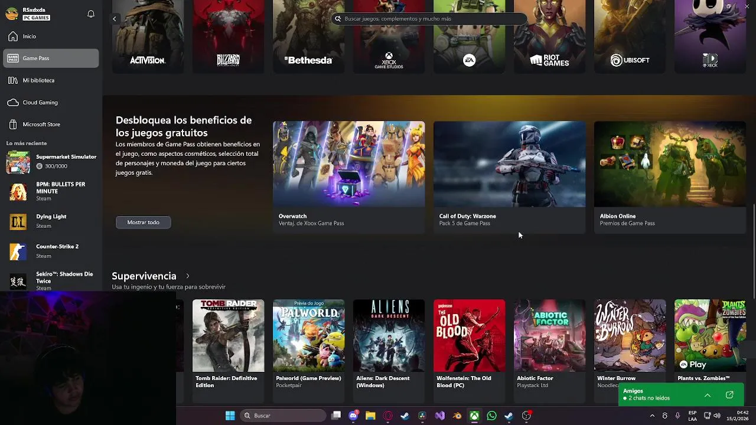The image size is (756, 425).
Task: Open the Inicio home page
Action: tap(51, 37)
